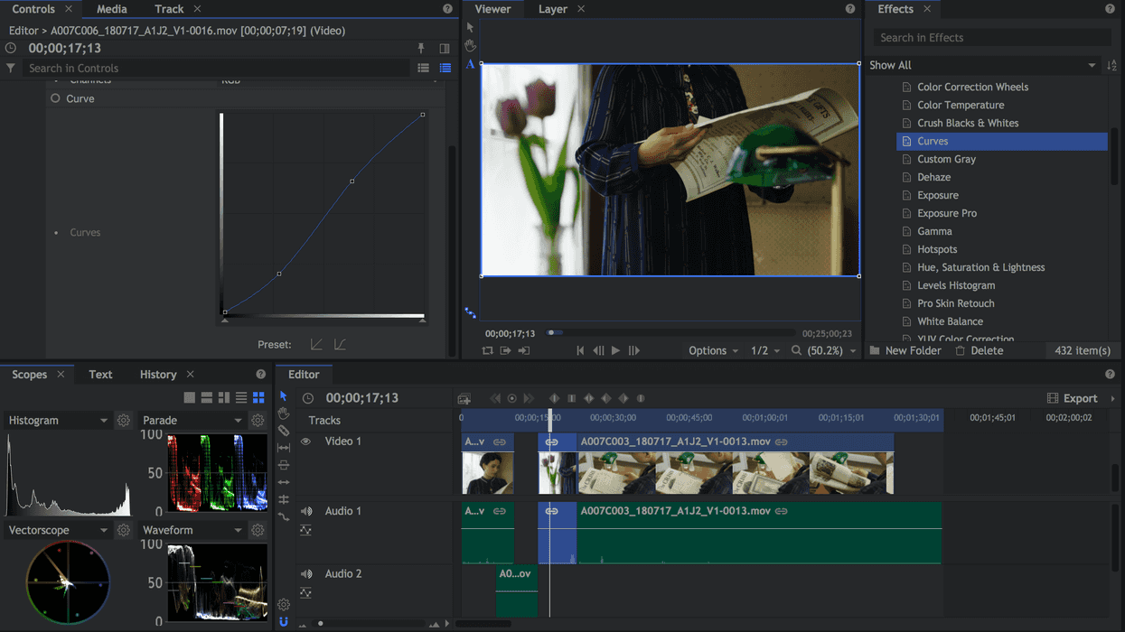Screen dimensions: 1125x632
Task: Open the 1/2 playback quality dropdown
Action: 765,350
